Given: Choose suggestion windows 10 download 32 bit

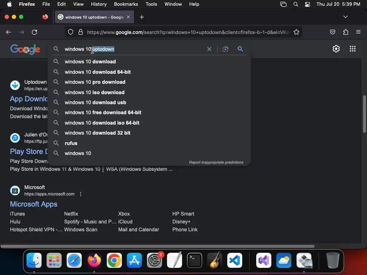Looking at the screenshot, I should [x=149, y=133].
